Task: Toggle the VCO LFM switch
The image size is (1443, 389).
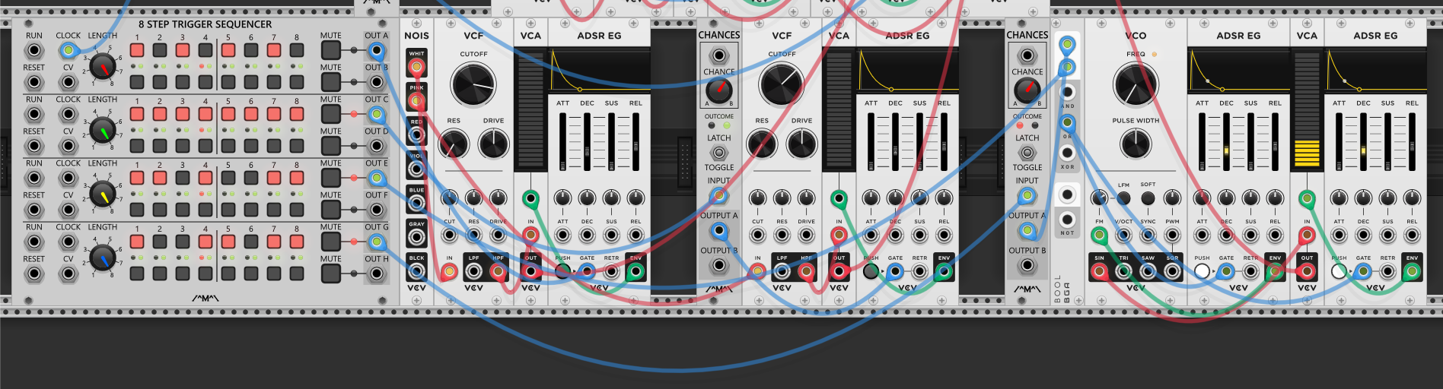Action: pos(1123,198)
